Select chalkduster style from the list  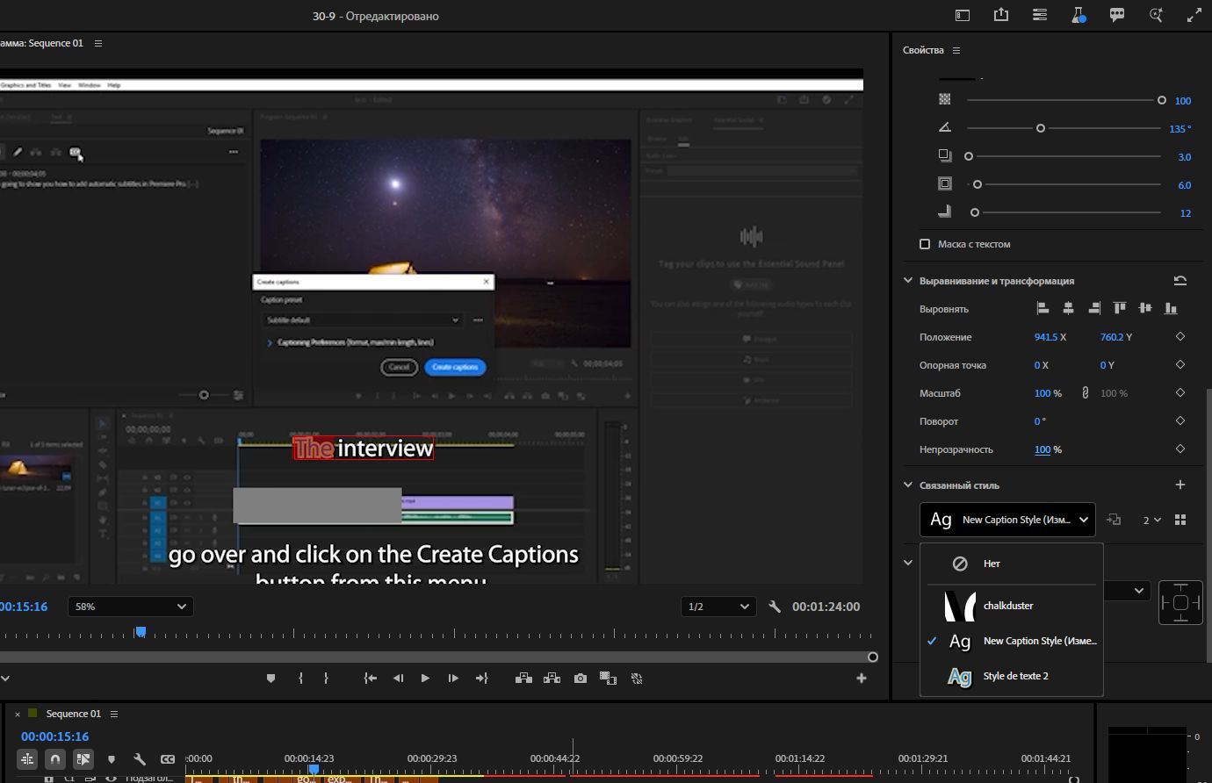click(1008, 606)
